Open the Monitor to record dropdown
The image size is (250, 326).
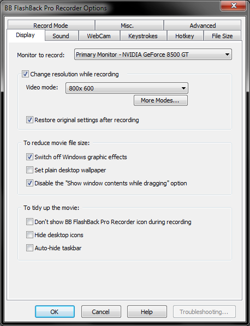tap(153, 55)
